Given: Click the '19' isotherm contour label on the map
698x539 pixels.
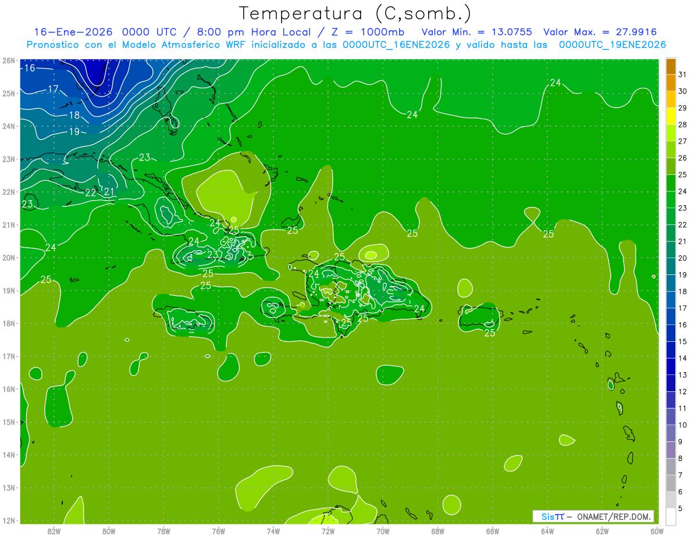Looking at the screenshot, I should [x=74, y=131].
